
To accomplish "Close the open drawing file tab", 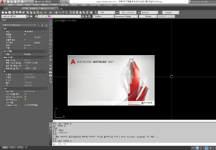I will (57, 8).
